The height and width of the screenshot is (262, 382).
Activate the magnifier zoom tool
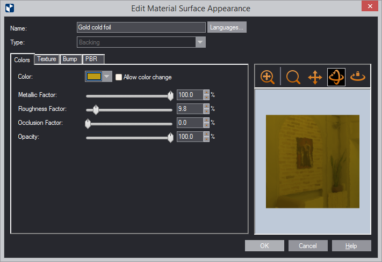[293, 77]
